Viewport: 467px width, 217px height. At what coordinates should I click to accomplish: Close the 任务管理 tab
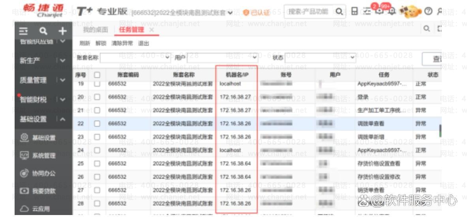151,30
